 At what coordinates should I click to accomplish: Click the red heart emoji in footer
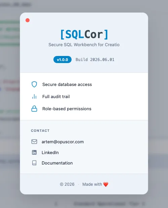[106, 184]
